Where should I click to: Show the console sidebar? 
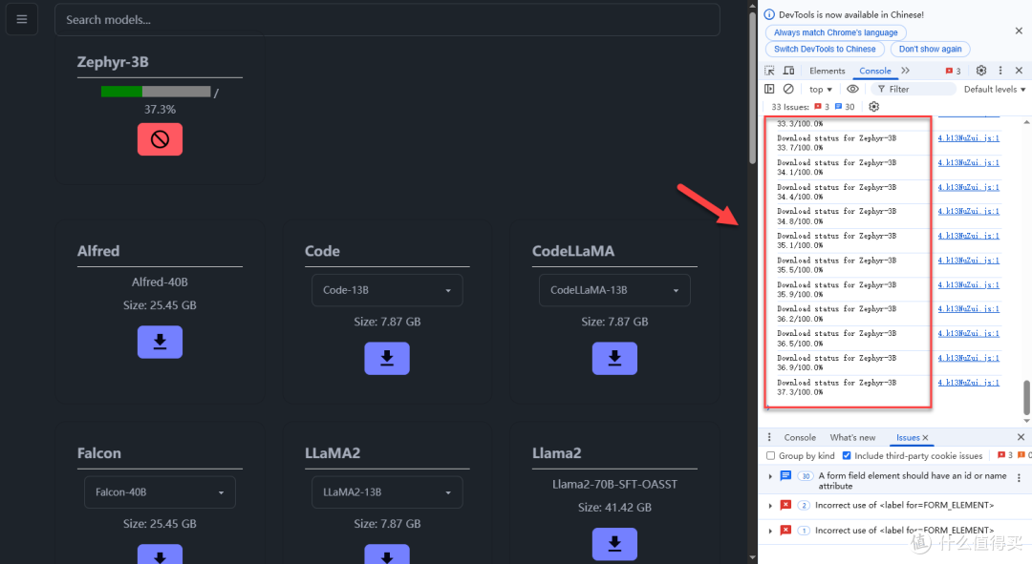click(769, 89)
